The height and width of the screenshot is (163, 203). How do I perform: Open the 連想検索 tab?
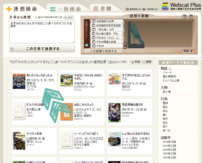22,9
